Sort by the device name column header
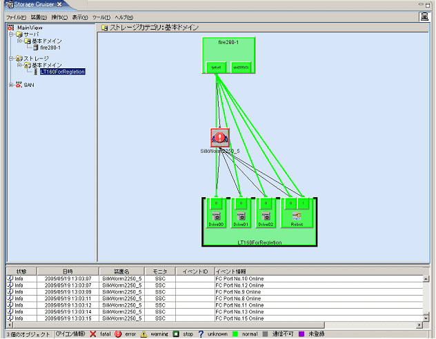Viewport: 436px width, 339px height. coord(122,271)
